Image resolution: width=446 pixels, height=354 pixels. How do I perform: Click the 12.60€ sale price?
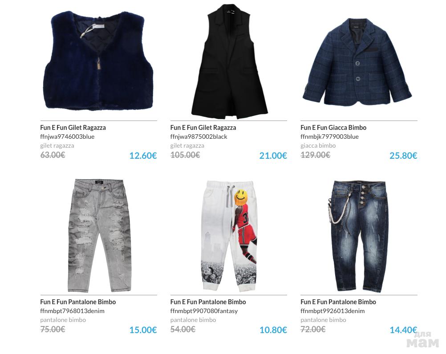pyautogui.click(x=143, y=155)
